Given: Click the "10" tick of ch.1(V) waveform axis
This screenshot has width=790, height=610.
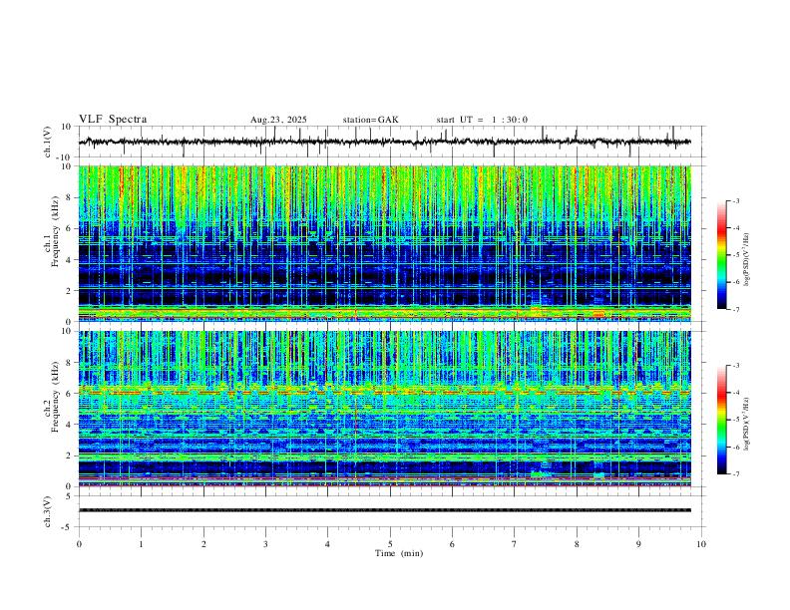Looking at the screenshot, I should [x=67, y=127].
